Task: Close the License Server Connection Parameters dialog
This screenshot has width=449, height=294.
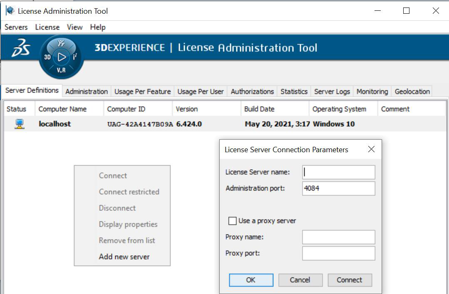Action: 372,149
